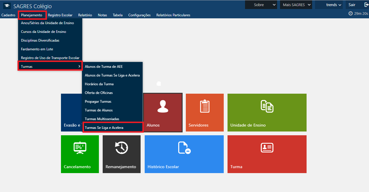Screen dimensions: 369x192
Task: Expand the Mais SAGRES dropdown
Action: (x=296, y=5)
